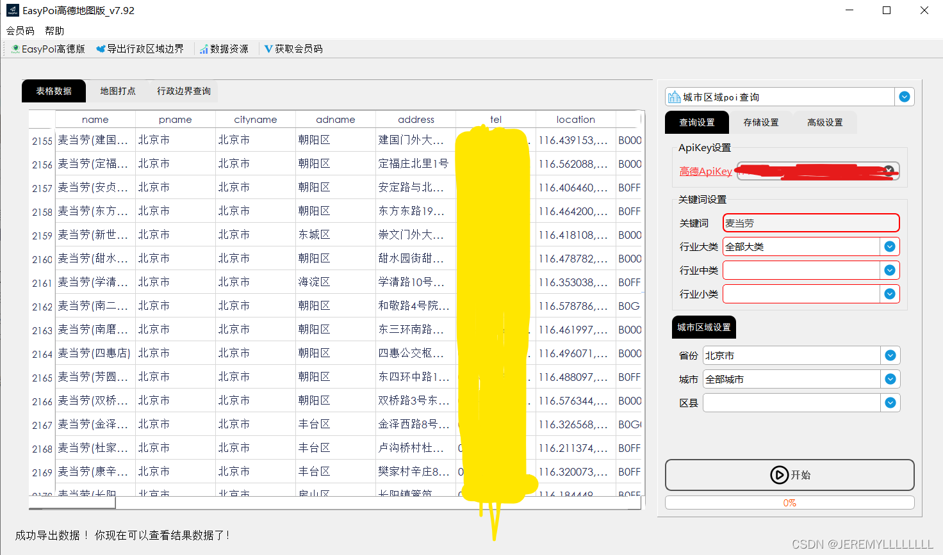Image resolution: width=943 pixels, height=555 pixels.
Task: Expand the 行业大类 dropdown showing 全部大类
Action: (x=890, y=246)
